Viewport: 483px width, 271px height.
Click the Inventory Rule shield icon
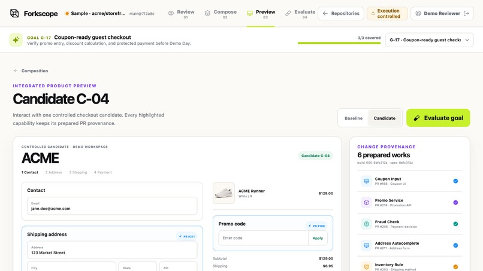coord(366,266)
